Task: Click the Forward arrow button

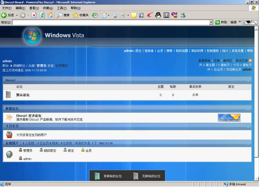Action: [x=23, y=15]
